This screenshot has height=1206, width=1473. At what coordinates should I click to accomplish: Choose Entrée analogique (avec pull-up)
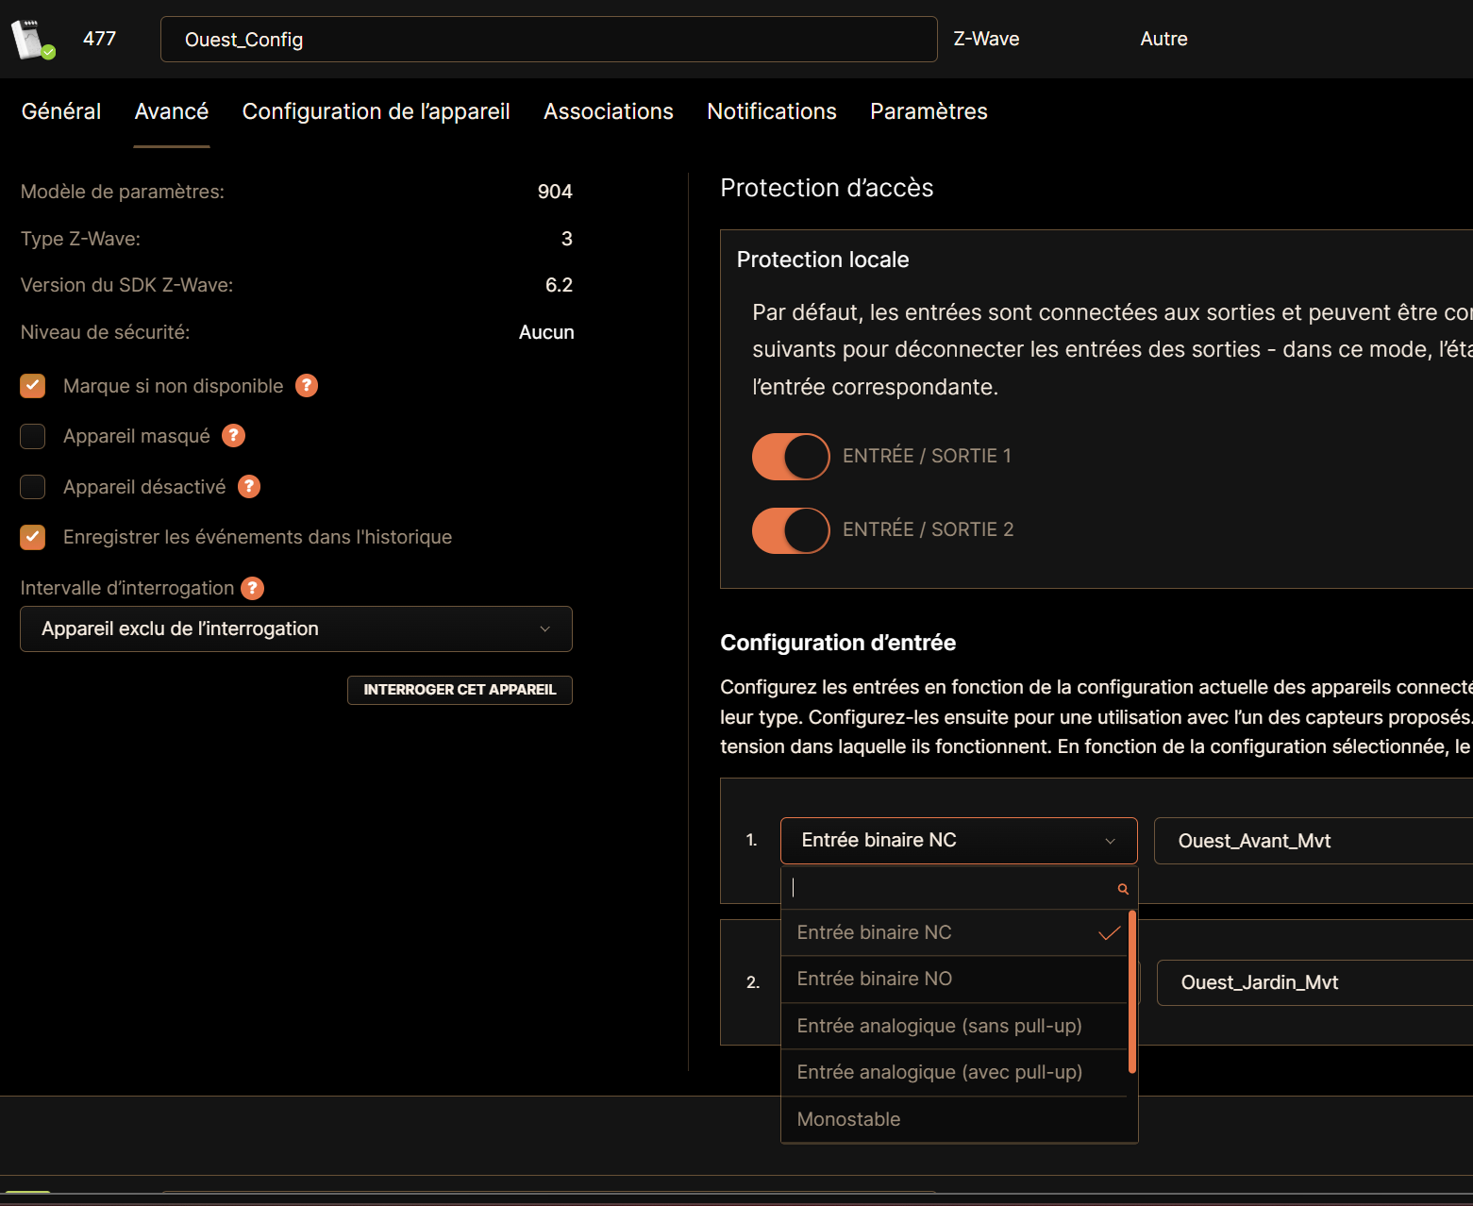click(955, 1073)
